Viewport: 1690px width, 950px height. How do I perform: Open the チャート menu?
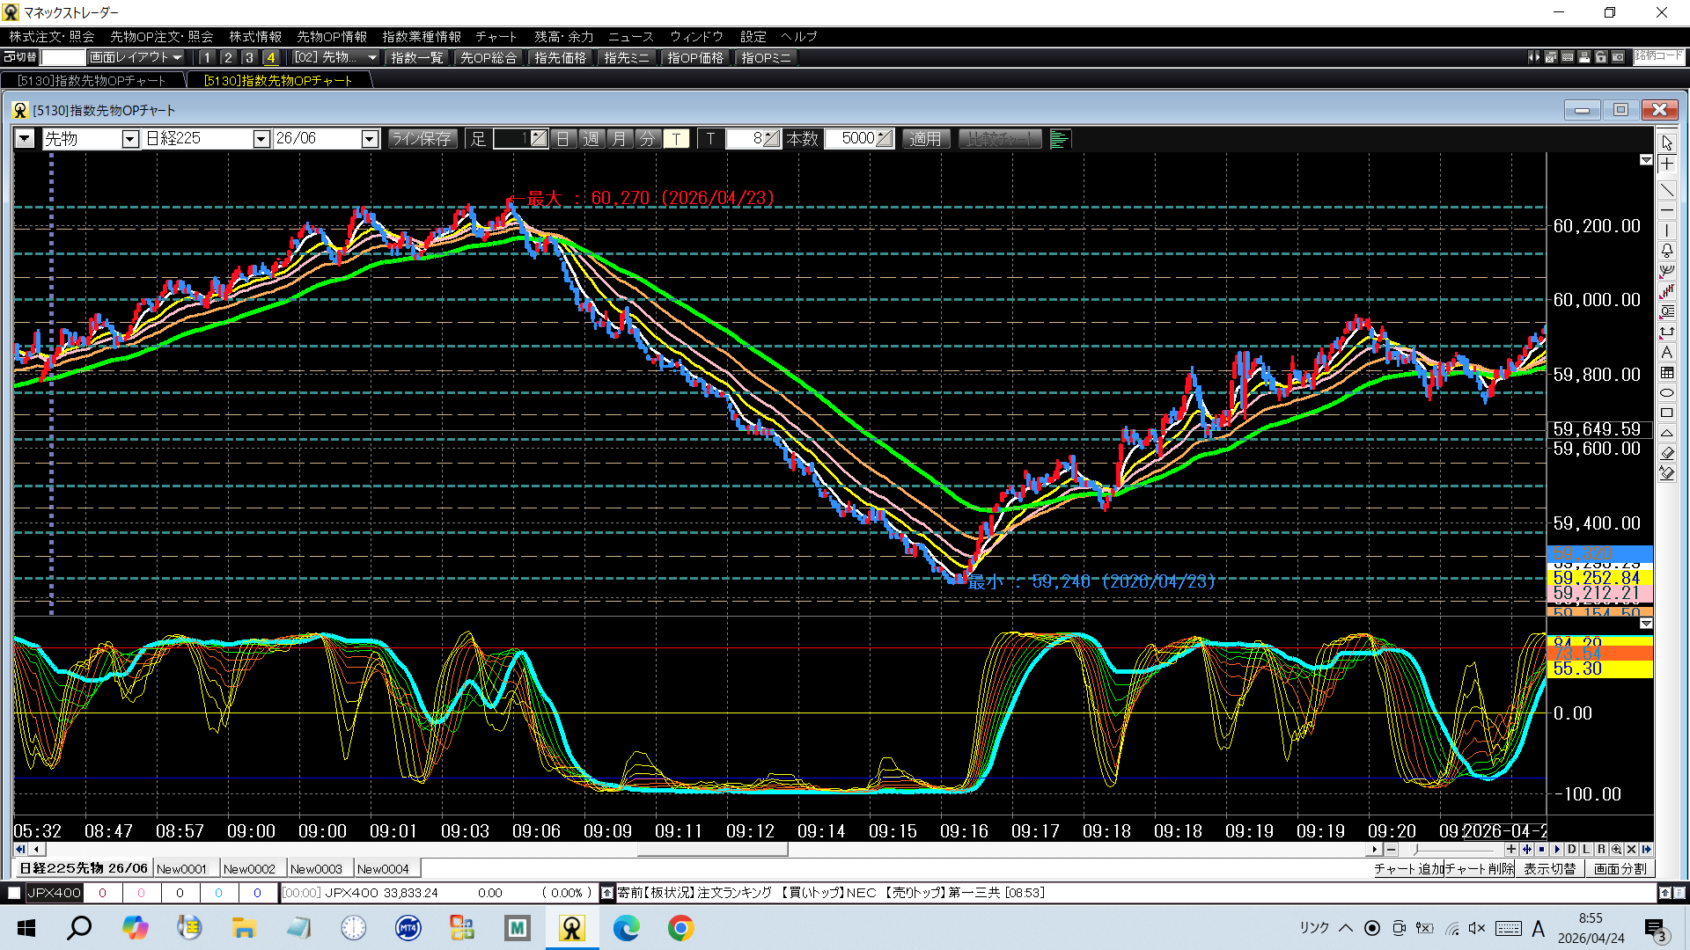pos(496,36)
